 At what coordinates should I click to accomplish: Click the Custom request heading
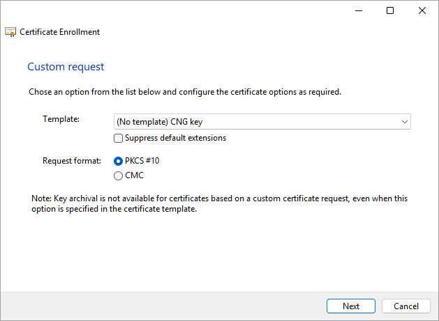[x=66, y=67]
